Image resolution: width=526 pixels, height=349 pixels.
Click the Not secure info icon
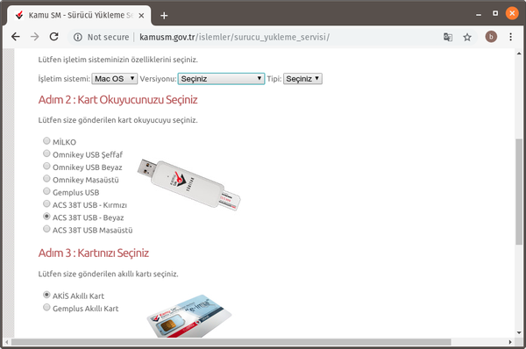(x=78, y=37)
